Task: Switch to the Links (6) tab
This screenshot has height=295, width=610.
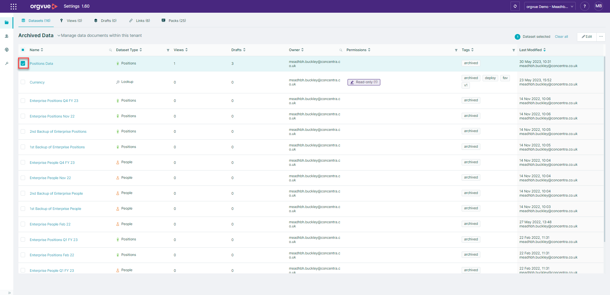Action: coord(139,21)
